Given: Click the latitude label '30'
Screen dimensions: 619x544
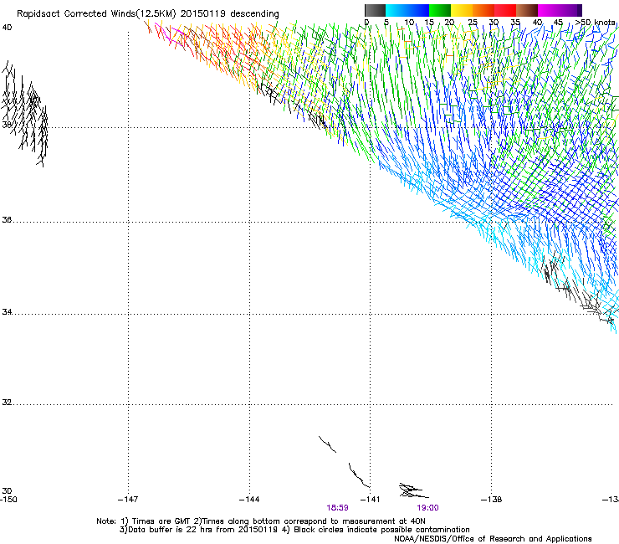Looking at the screenshot, I should [x=7, y=490].
